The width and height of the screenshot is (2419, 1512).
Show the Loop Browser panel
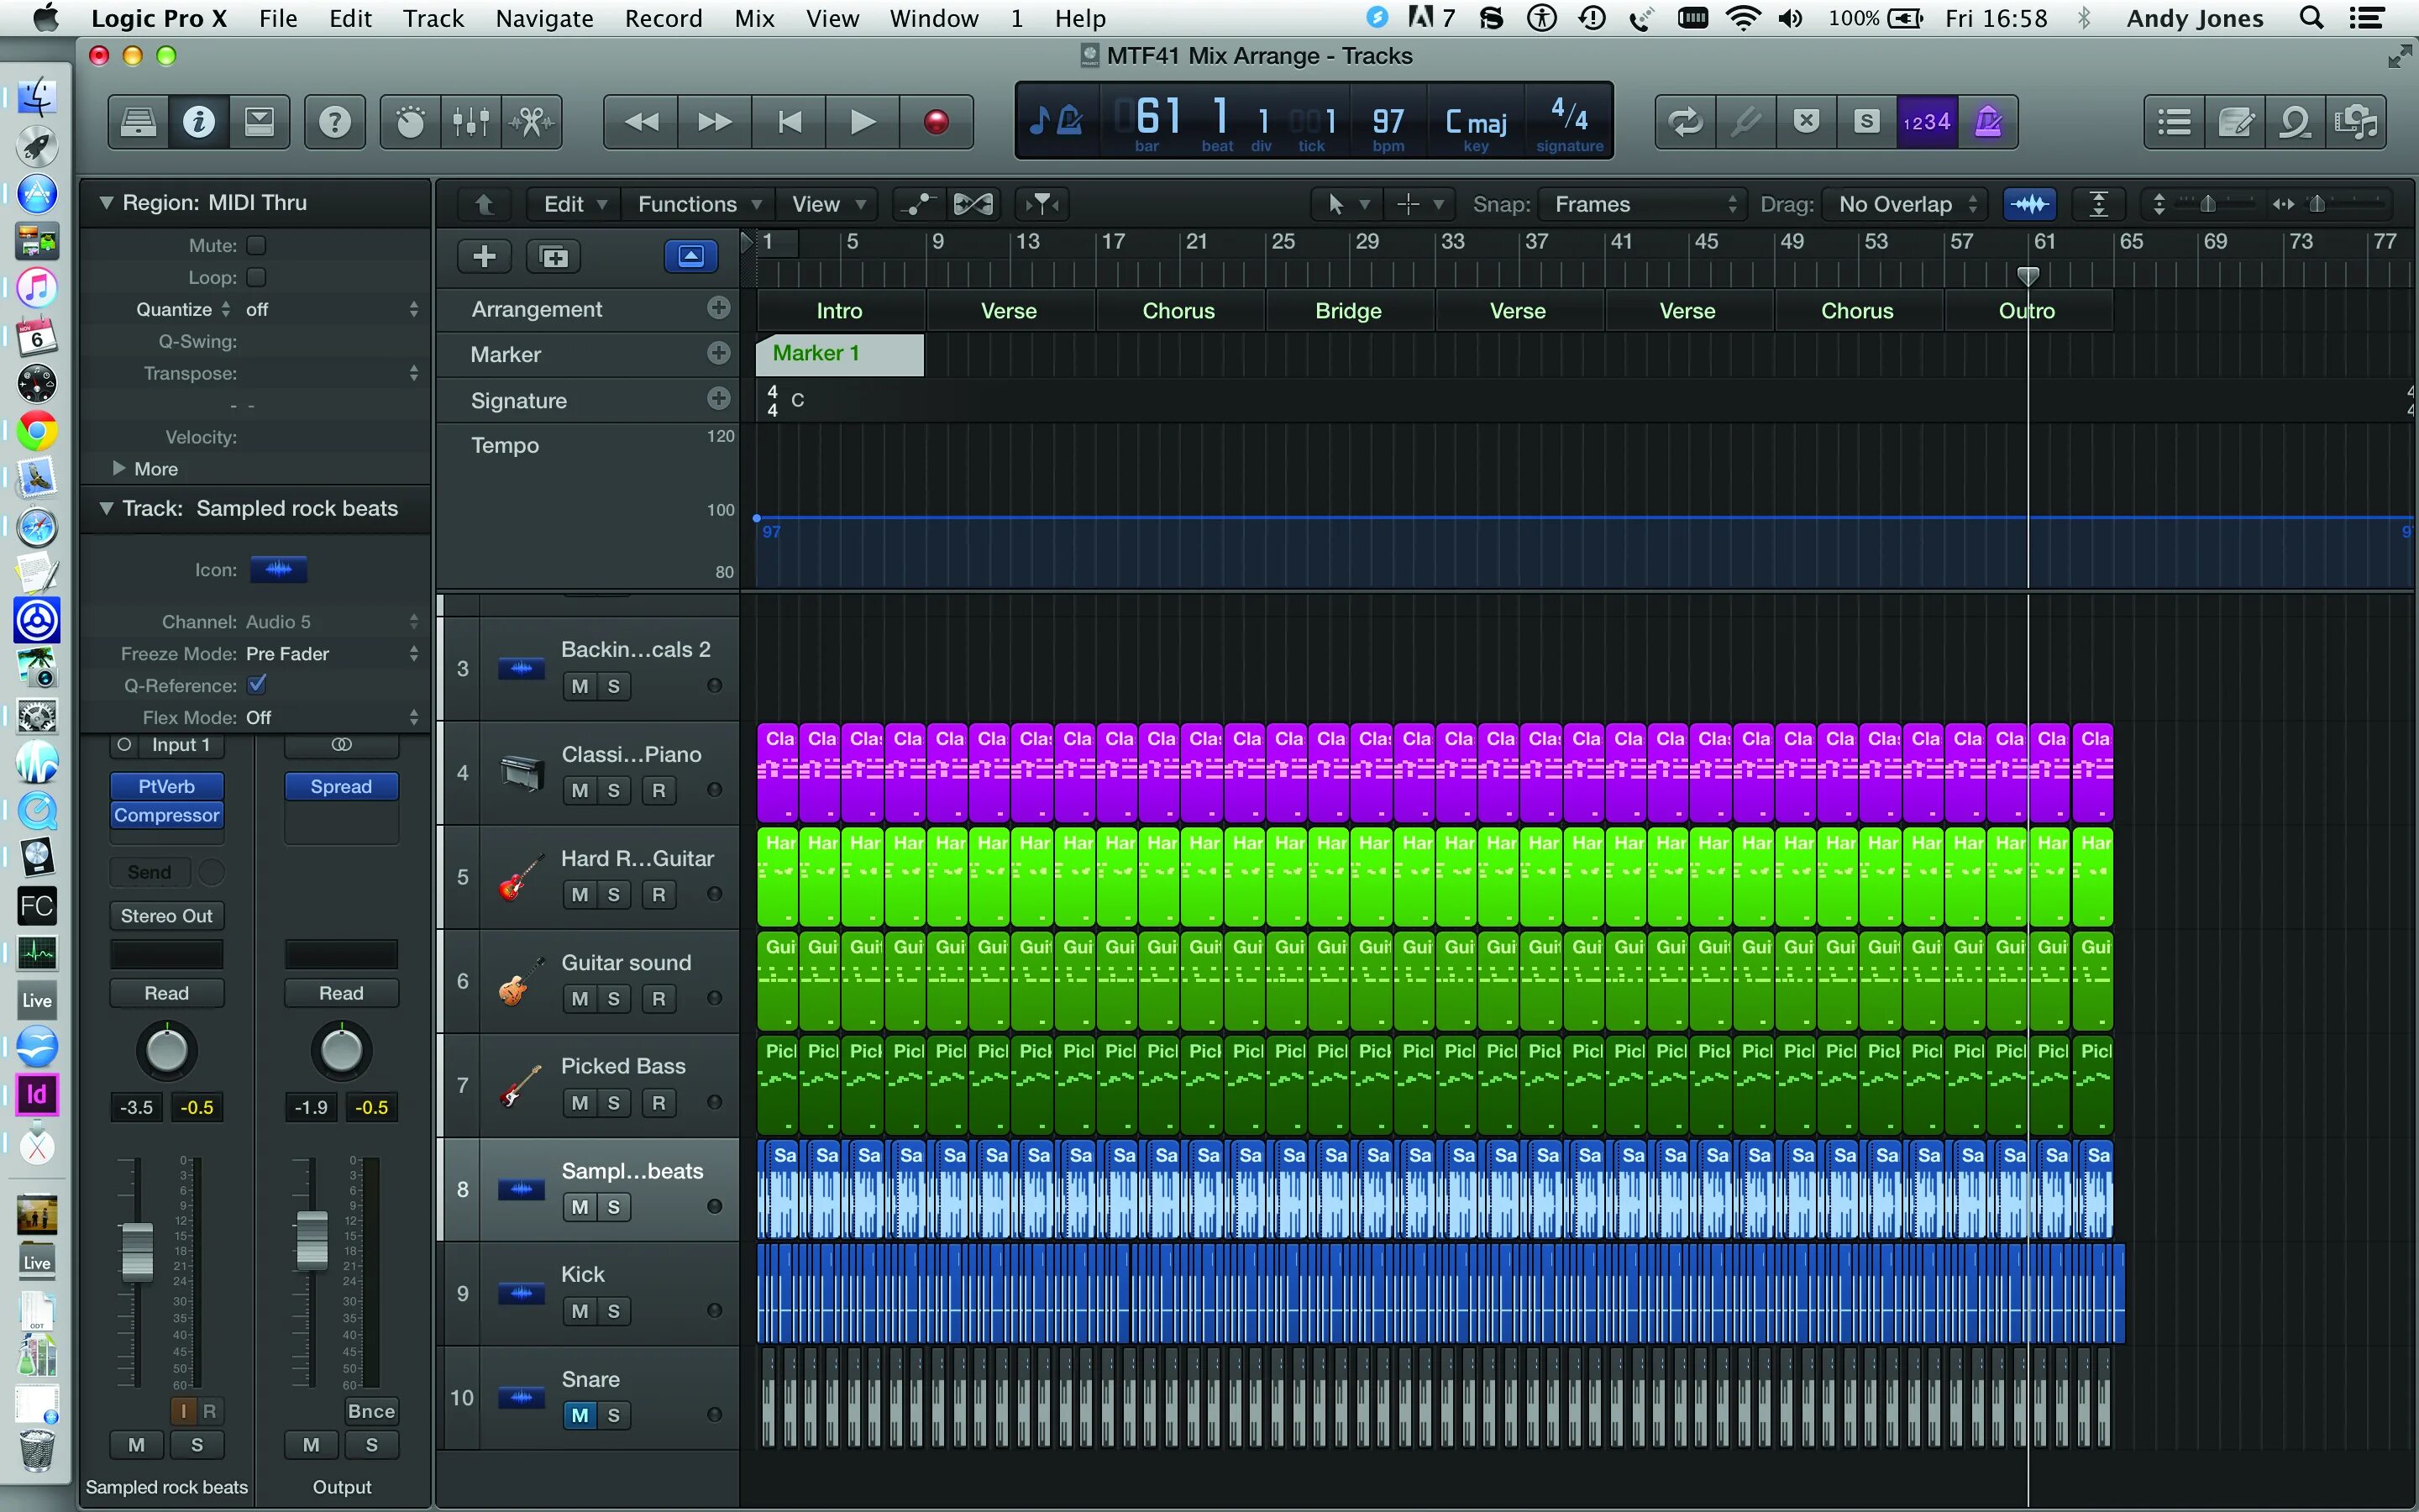(2295, 122)
